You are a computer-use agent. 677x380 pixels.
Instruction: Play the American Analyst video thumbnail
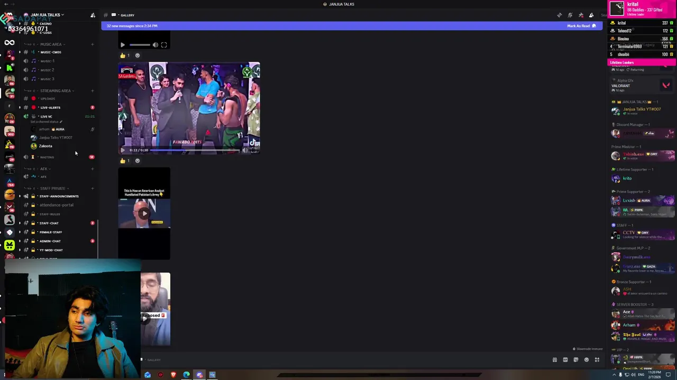(x=144, y=213)
